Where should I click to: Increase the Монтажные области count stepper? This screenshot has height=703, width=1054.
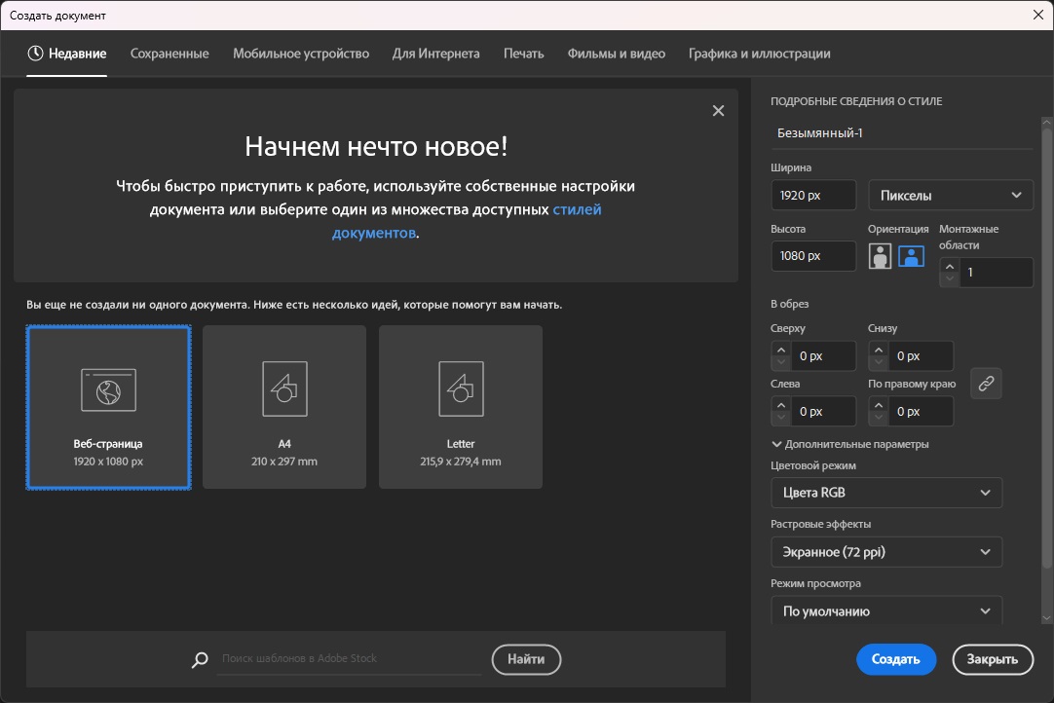click(x=949, y=266)
